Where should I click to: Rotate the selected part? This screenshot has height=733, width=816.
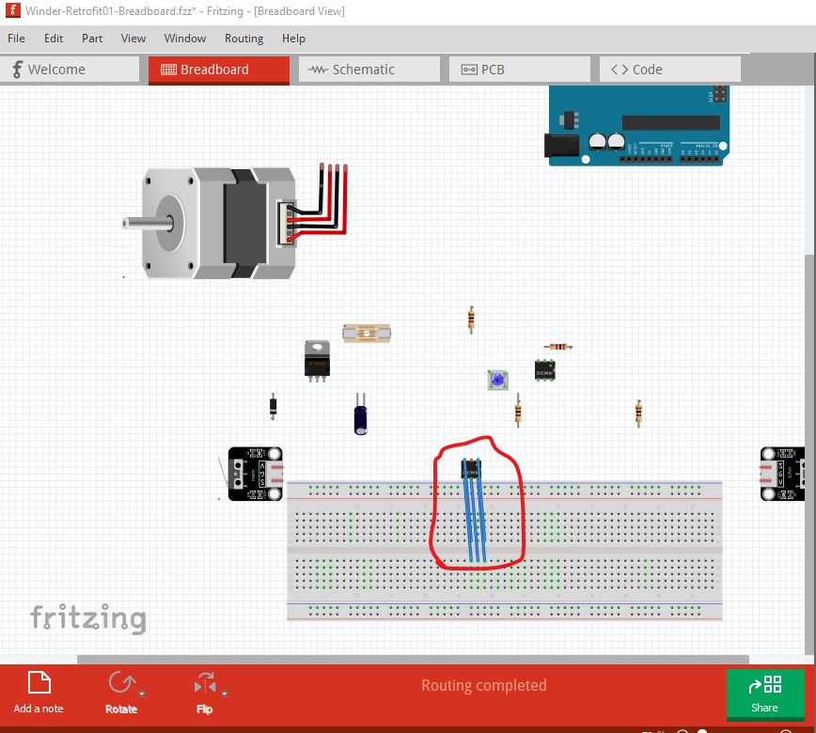[121, 693]
